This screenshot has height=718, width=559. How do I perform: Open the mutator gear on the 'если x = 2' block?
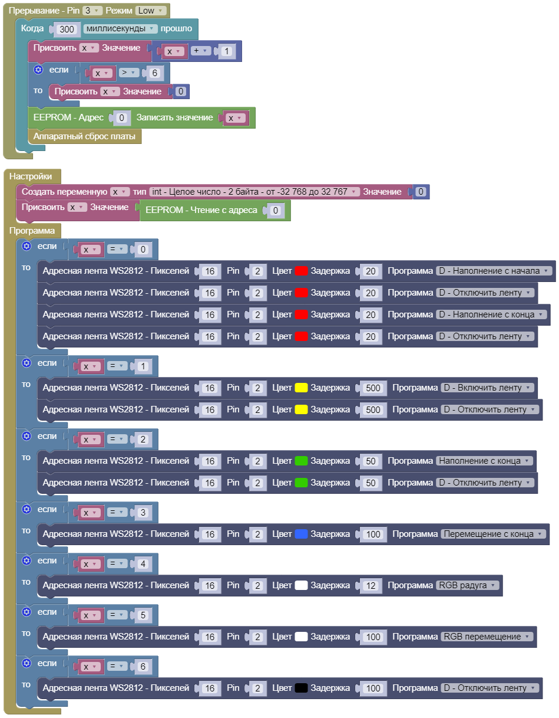(x=27, y=436)
